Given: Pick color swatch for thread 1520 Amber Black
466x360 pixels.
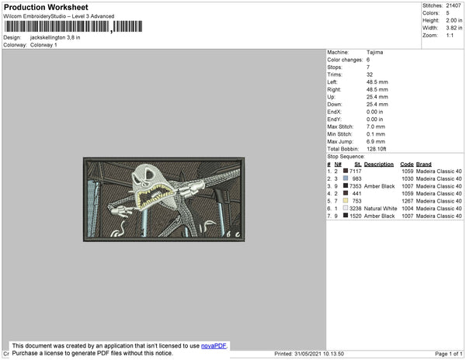Looking at the screenshot, I should pos(346,216).
